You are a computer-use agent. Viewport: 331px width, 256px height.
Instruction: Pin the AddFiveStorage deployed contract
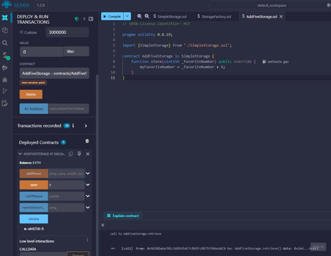click(79, 154)
